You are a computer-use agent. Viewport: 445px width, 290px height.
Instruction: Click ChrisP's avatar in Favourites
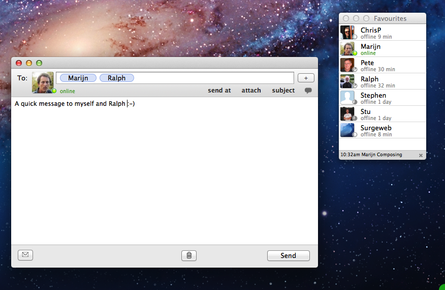click(x=347, y=33)
